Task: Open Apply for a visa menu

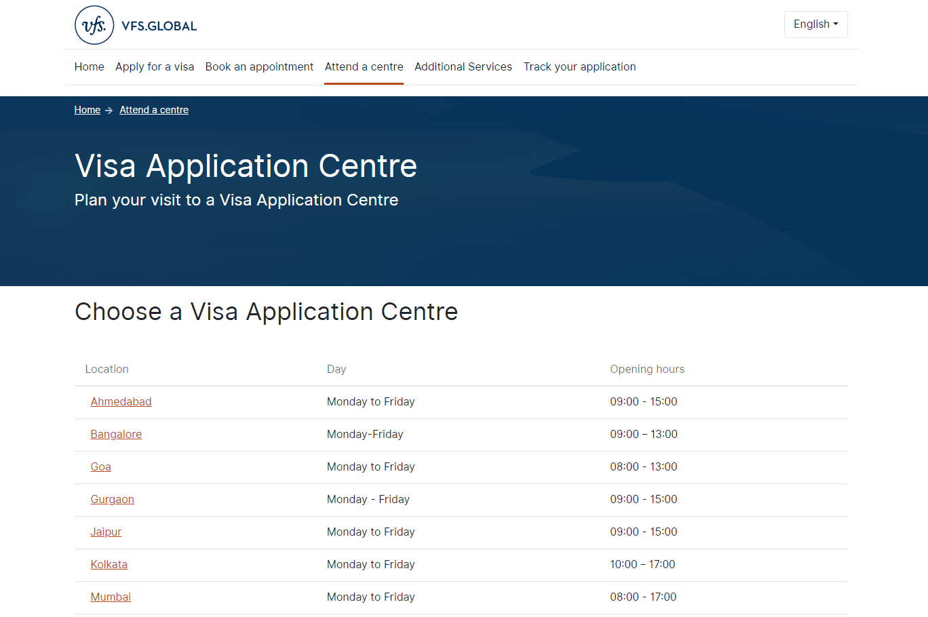Action: point(155,66)
